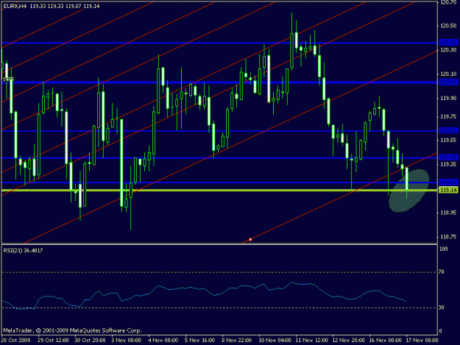This screenshot has height=345, width=460.
Task: Click the blue 120.36 level price tag
Action: 448,43
